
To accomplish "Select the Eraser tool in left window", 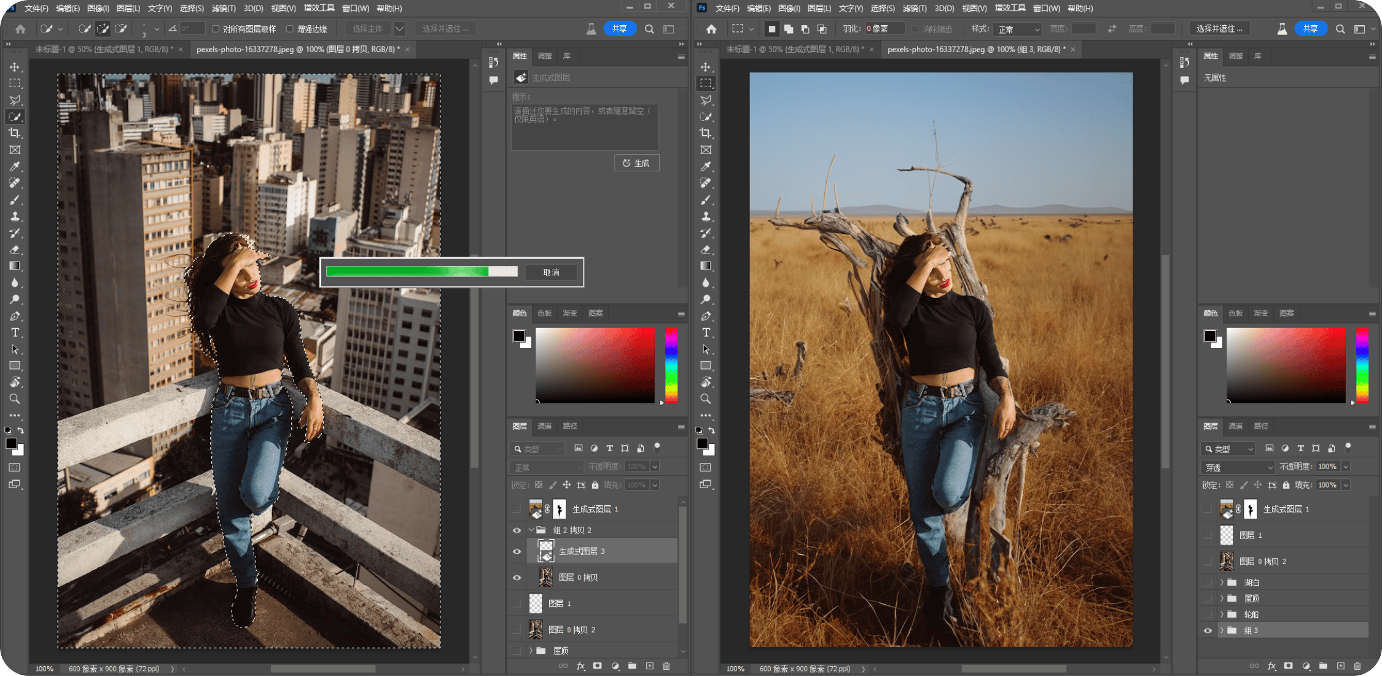I will [x=15, y=249].
